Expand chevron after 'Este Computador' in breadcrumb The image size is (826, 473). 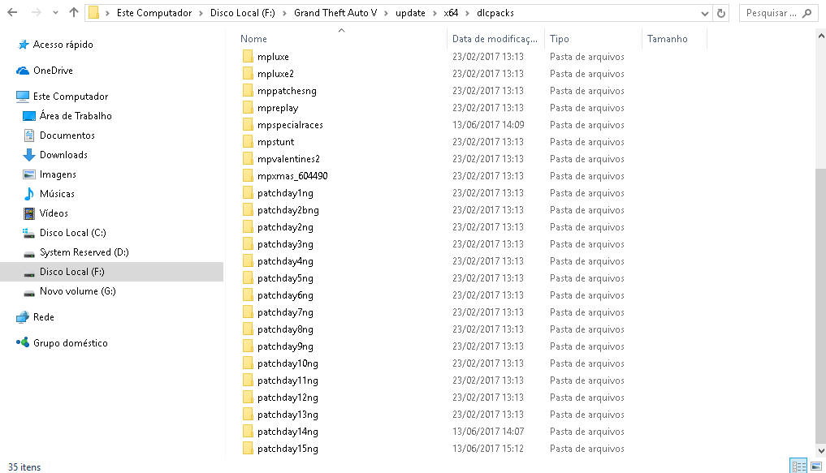point(201,13)
